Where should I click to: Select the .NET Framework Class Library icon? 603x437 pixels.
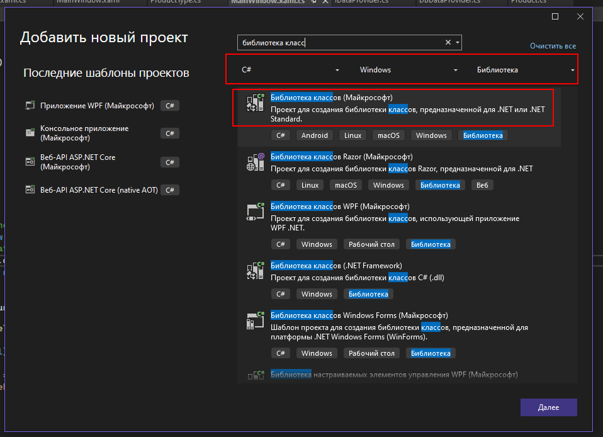click(x=255, y=271)
